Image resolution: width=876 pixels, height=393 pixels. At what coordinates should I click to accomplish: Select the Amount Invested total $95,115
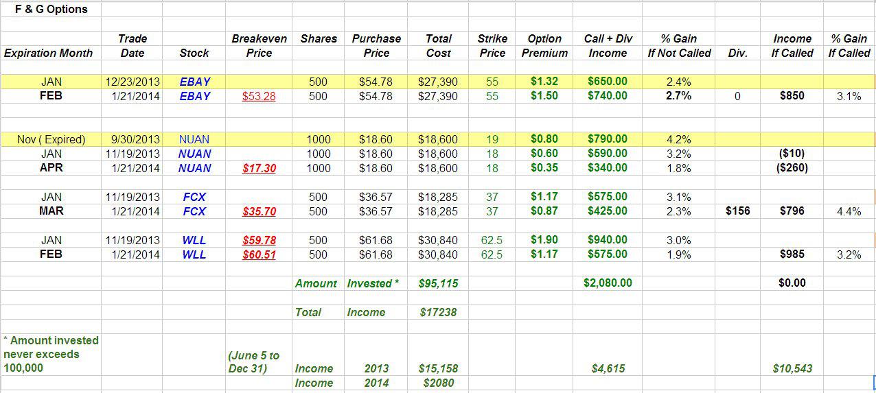(439, 283)
